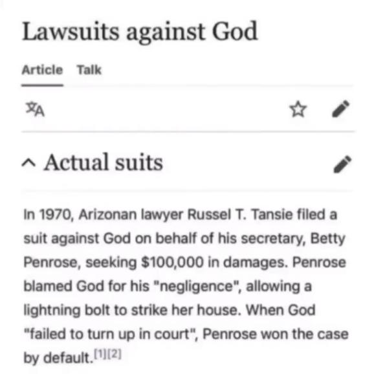374x374 pixels.
Task: Open citation reference [2]
Action: [115, 354]
